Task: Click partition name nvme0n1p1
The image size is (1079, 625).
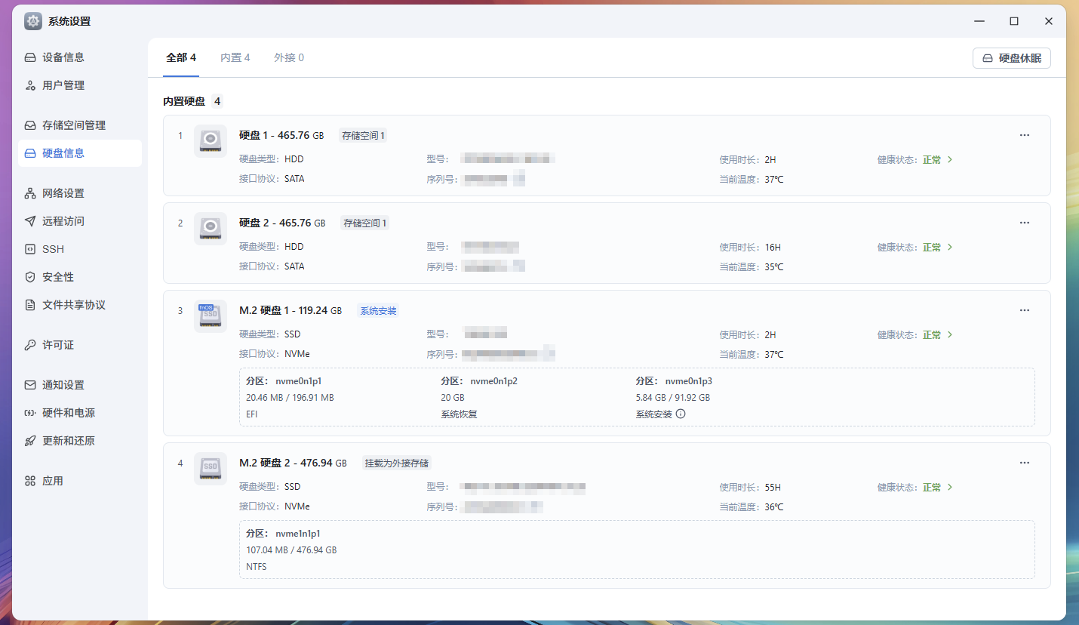Action: tap(299, 381)
